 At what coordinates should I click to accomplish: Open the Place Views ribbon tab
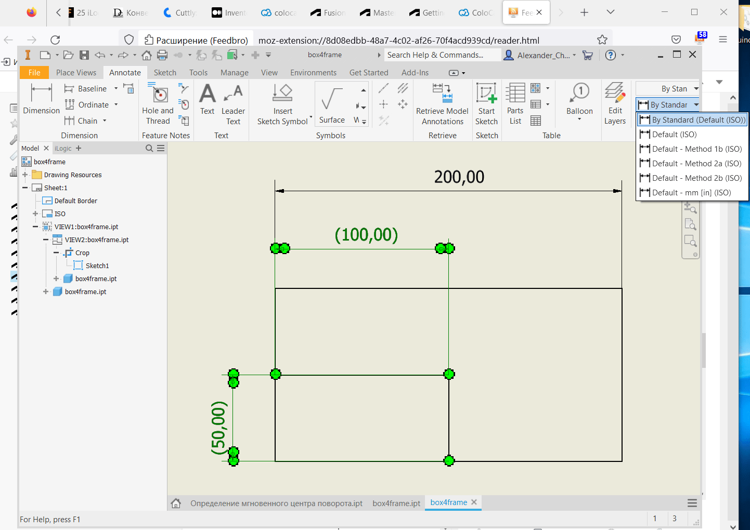click(76, 73)
